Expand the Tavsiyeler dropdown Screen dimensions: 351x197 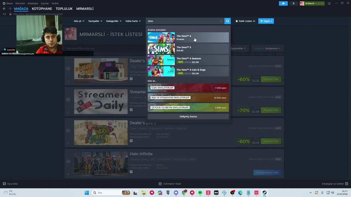click(x=95, y=21)
